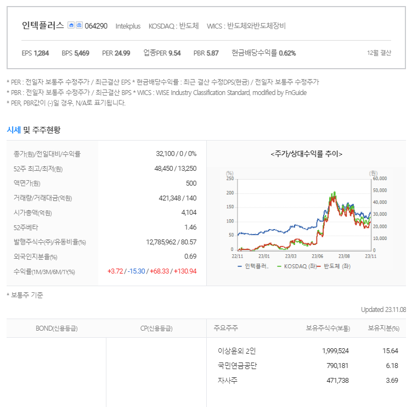
Task: Select the EPS 1,284 figure
Action: click(35, 53)
